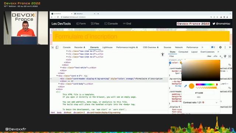Switch to the Console DevTools tab
236x133 pixels.
pyautogui.click(x=67, y=47)
